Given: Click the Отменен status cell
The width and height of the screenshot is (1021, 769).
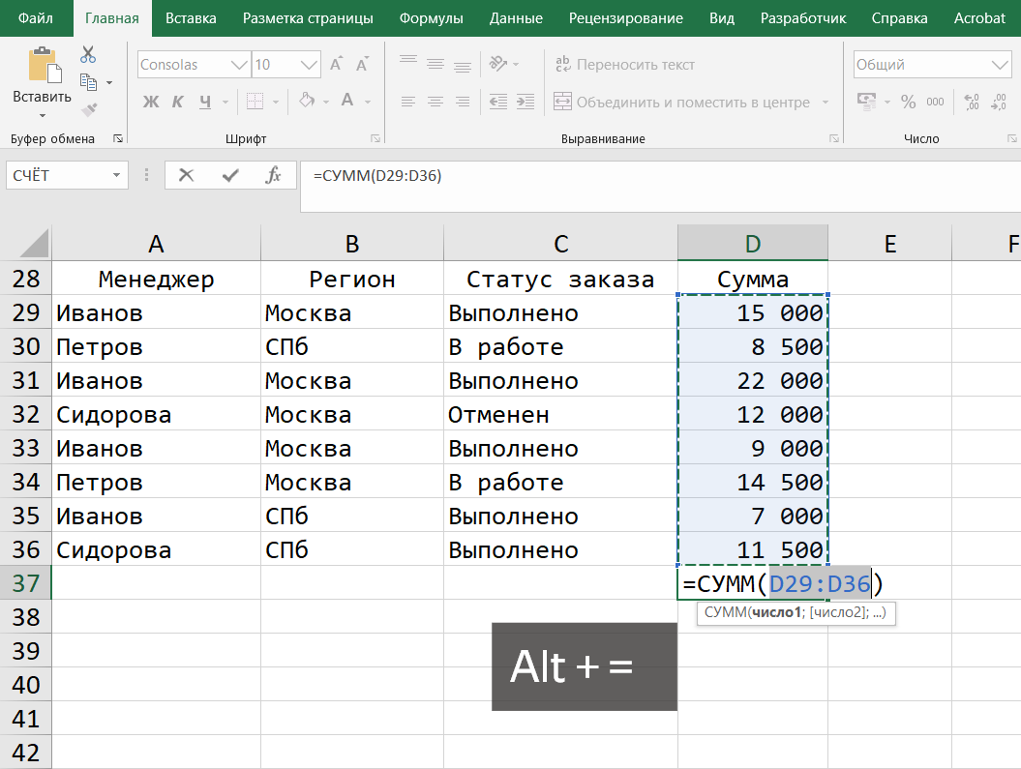Looking at the screenshot, I should click(x=560, y=414).
